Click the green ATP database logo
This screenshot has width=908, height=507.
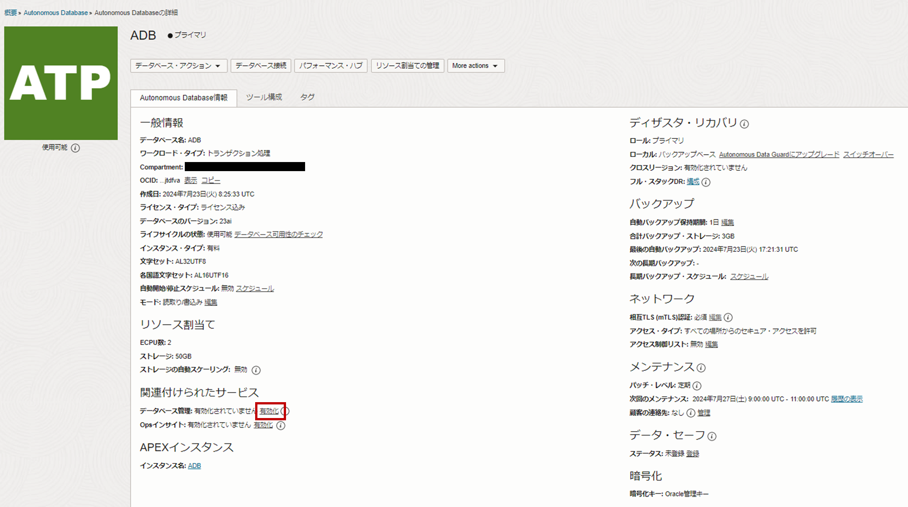click(x=61, y=83)
